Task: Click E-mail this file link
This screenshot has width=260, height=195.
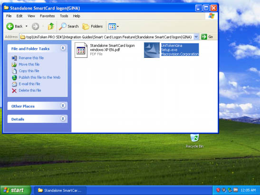Action: pos(29,84)
